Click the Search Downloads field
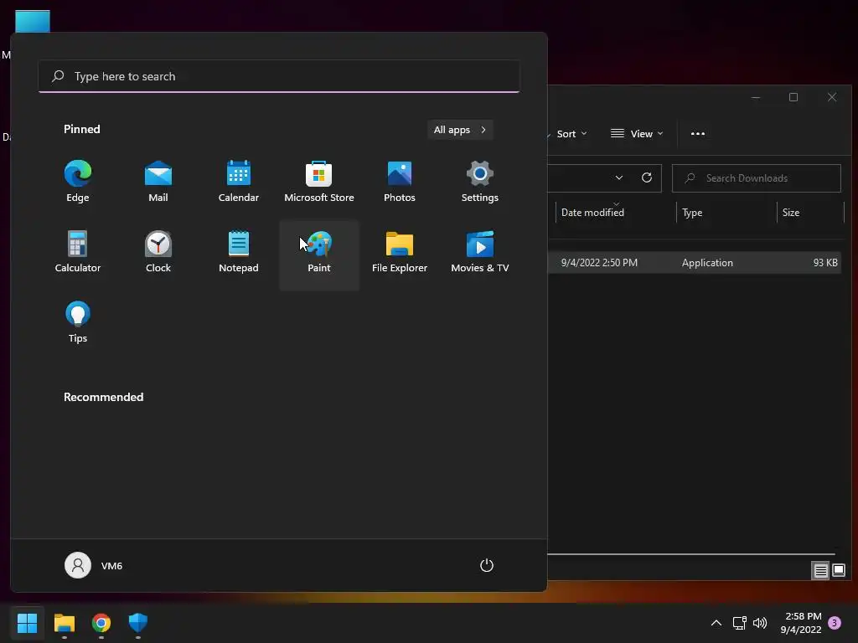Screen dimensions: 858x643 click(x=757, y=178)
